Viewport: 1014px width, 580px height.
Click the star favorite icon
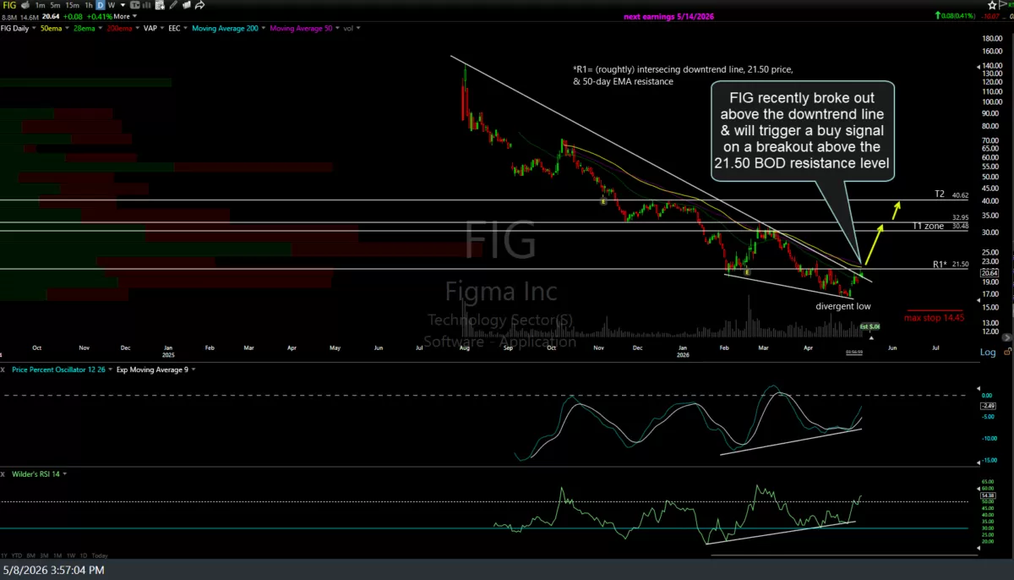click(992, 4)
